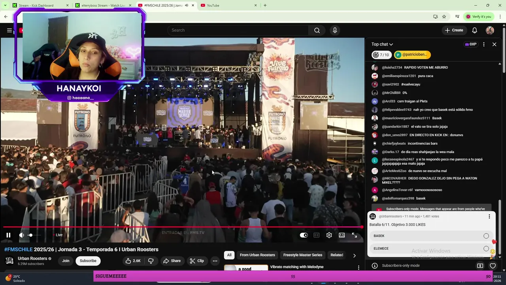Open the Create menu
This screenshot has width=506, height=285.
coord(454,30)
